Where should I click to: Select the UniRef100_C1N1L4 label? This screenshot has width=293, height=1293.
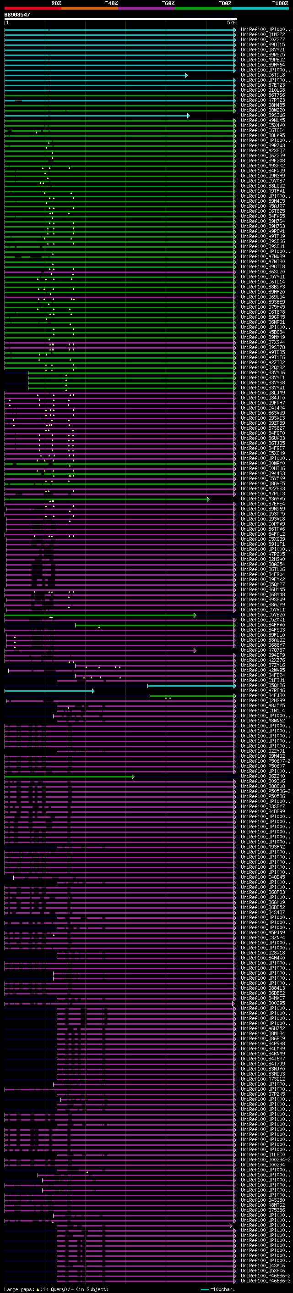pyautogui.click(x=263, y=710)
